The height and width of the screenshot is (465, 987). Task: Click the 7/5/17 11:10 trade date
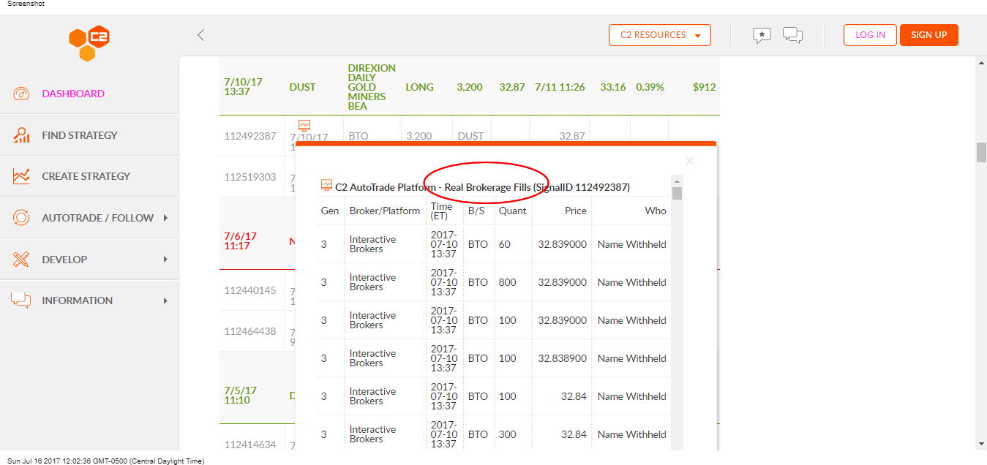(240, 396)
